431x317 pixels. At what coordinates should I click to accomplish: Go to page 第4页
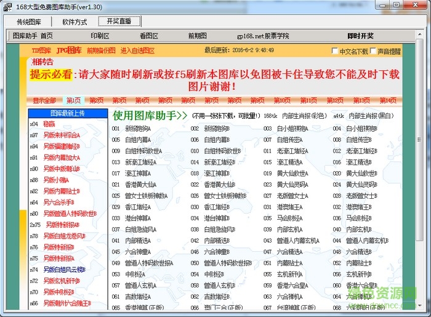click(142, 100)
